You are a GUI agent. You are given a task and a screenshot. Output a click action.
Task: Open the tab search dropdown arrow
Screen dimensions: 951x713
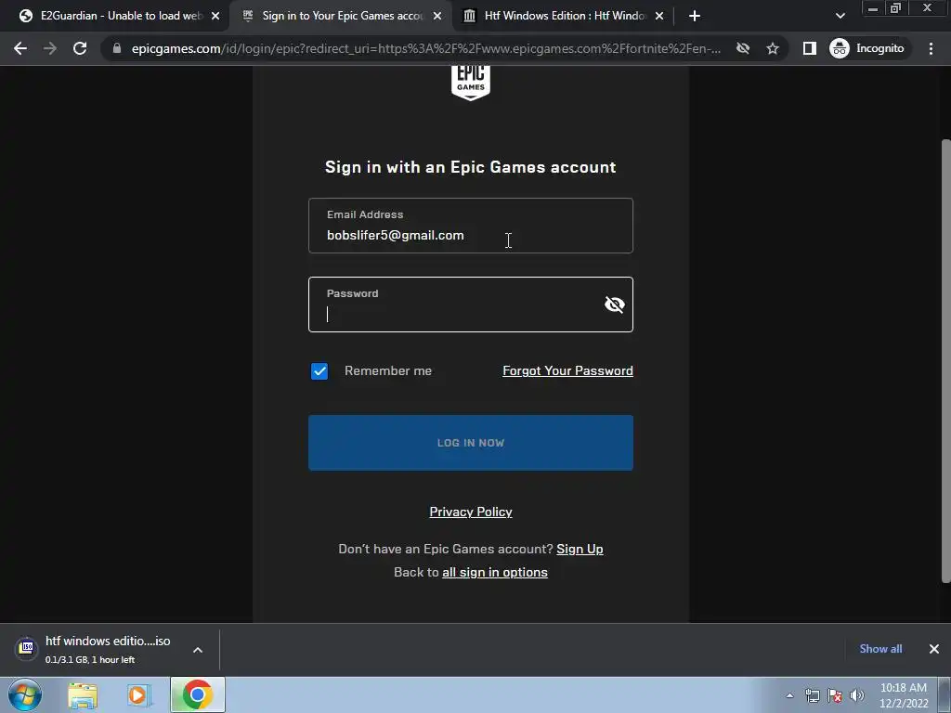point(840,16)
